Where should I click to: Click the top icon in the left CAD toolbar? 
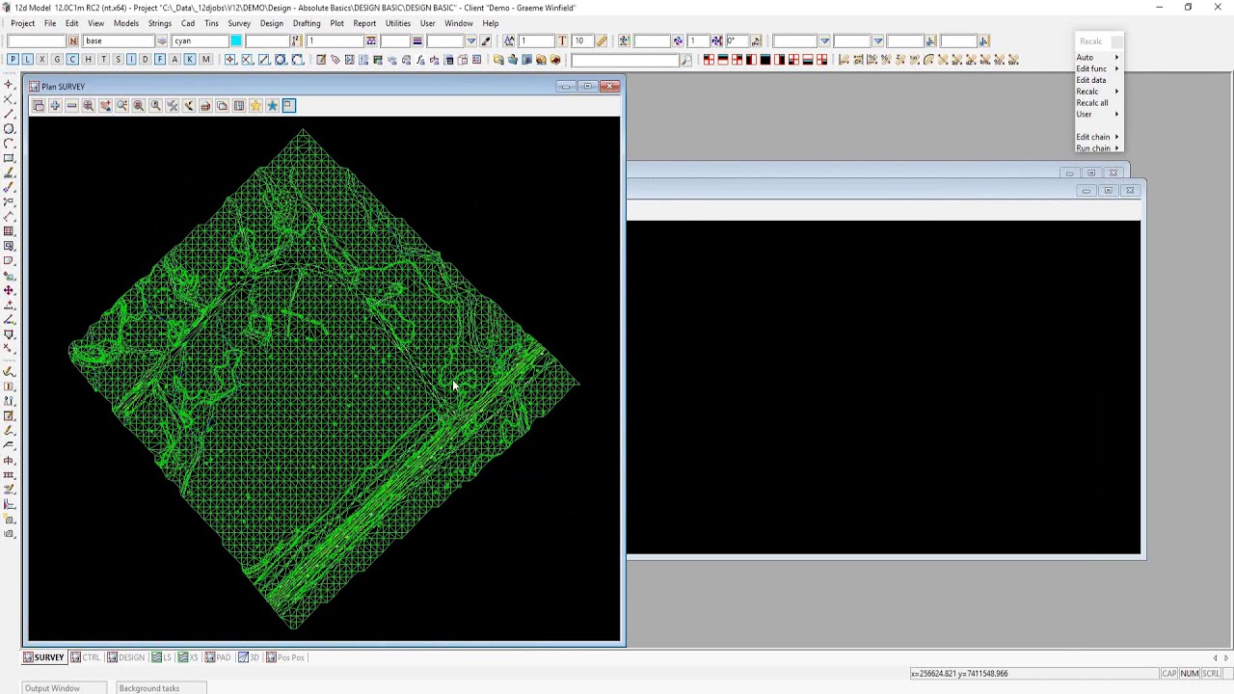pos(9,84)
